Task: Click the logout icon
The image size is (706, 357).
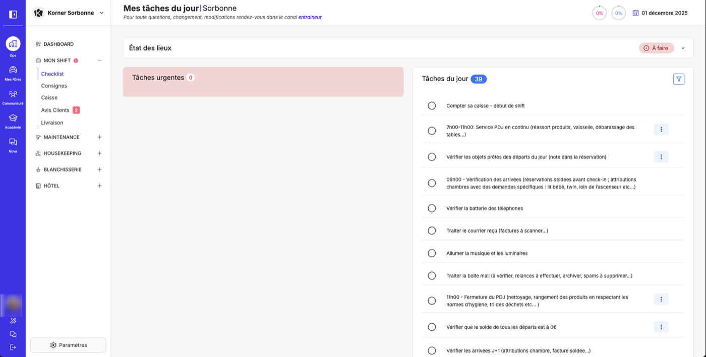Action: pyautogui.click(x=13, y=347)
